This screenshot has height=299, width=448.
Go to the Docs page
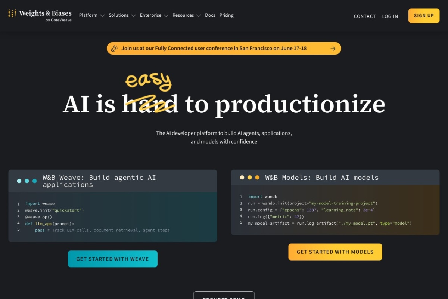click(x=210, y=15)
